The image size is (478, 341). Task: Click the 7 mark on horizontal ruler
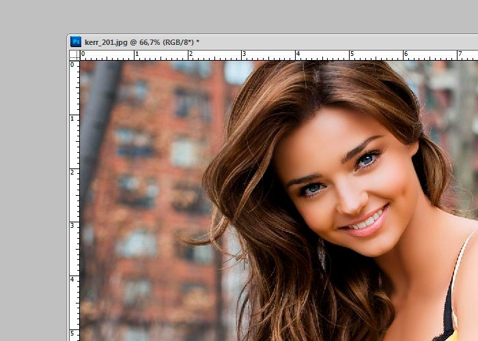pyautogui.click(x=459, y=54)
